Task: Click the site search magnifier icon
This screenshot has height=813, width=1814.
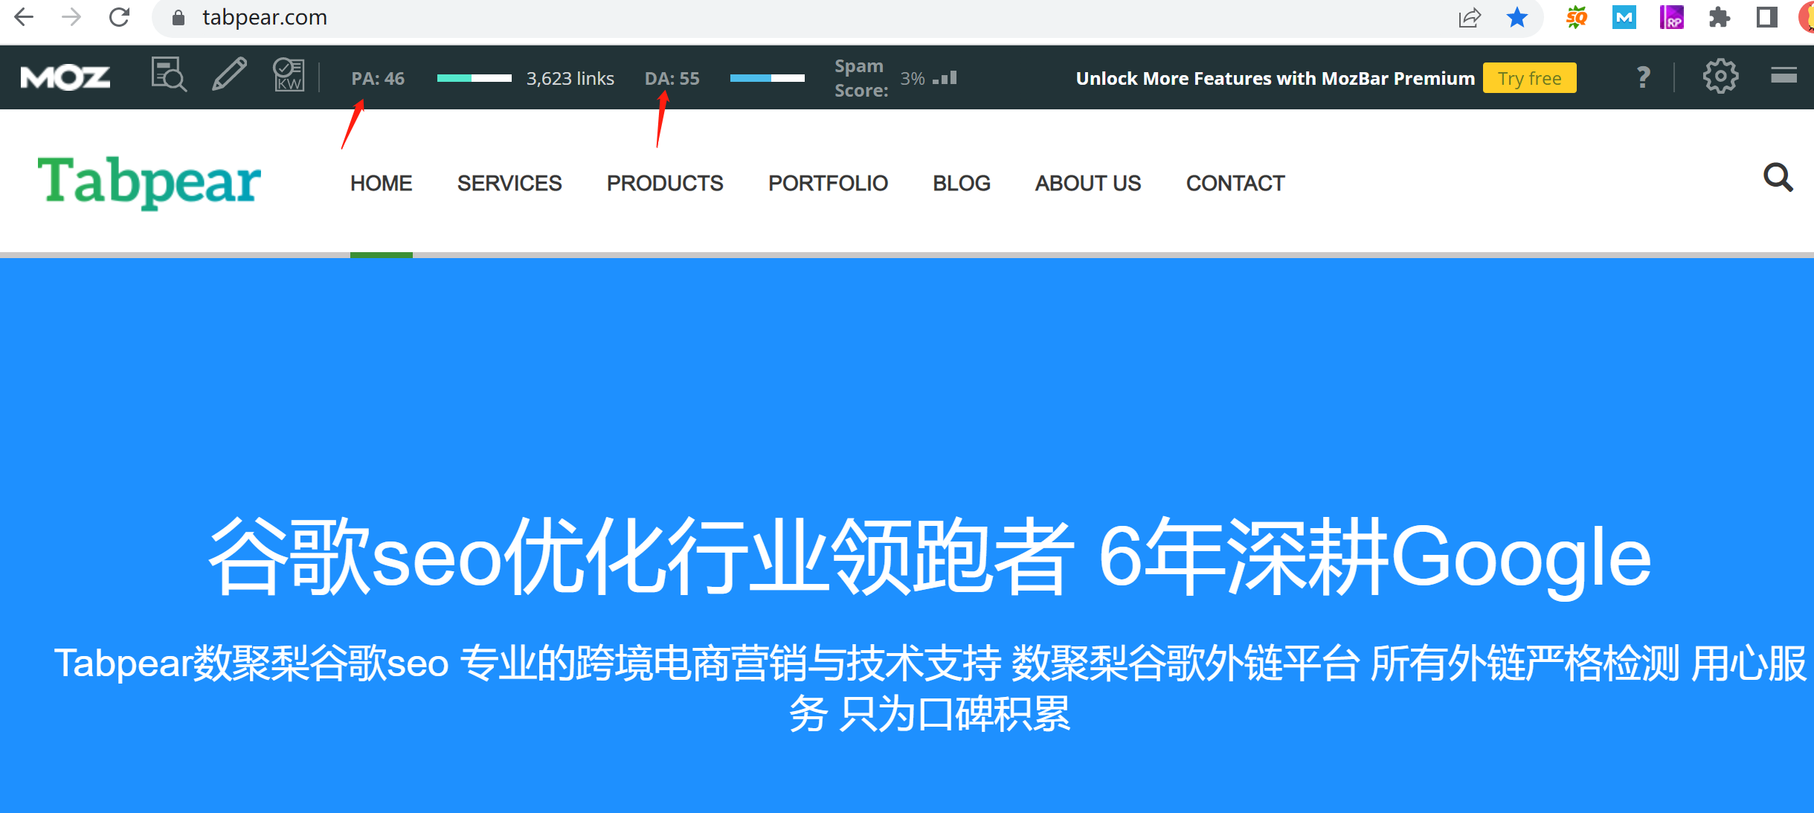Action: coord(1778,178)
